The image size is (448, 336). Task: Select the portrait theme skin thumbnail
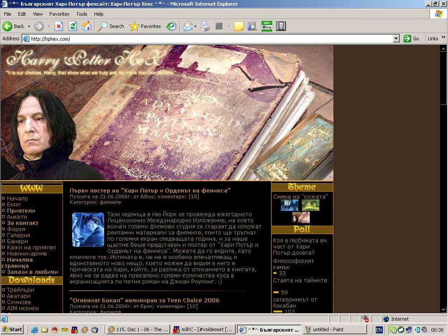click(301, 217)
